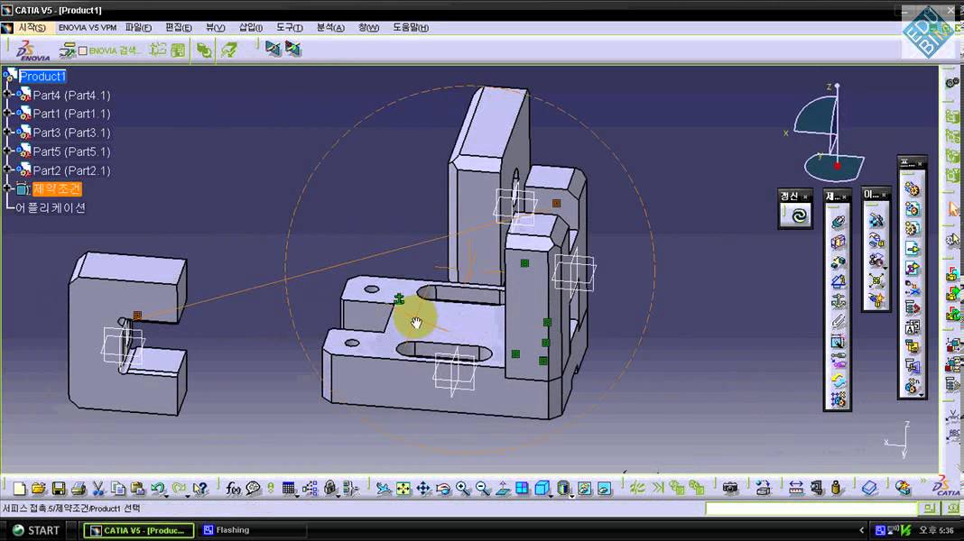Screen dimensions: 964x541
Task: Click the Save diskette icon
Action: coord(59,488)
